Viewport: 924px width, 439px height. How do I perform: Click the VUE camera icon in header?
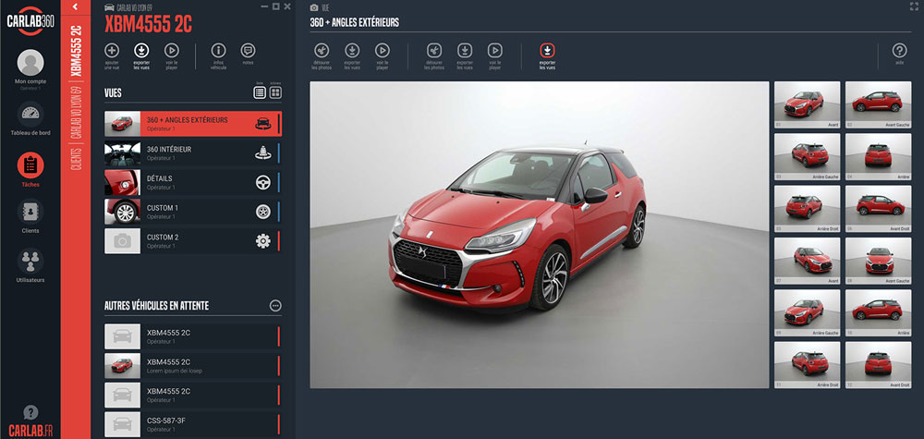[314, 7]
